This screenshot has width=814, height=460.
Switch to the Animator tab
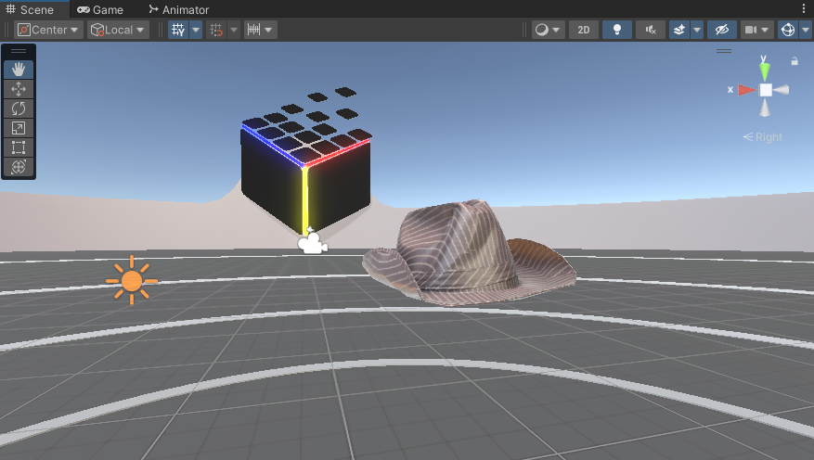click(178, 9)
